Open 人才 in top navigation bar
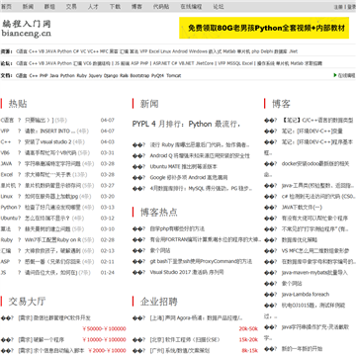This screenshot has height=356, width=356. pyautogui.click(x=93, y=6)
